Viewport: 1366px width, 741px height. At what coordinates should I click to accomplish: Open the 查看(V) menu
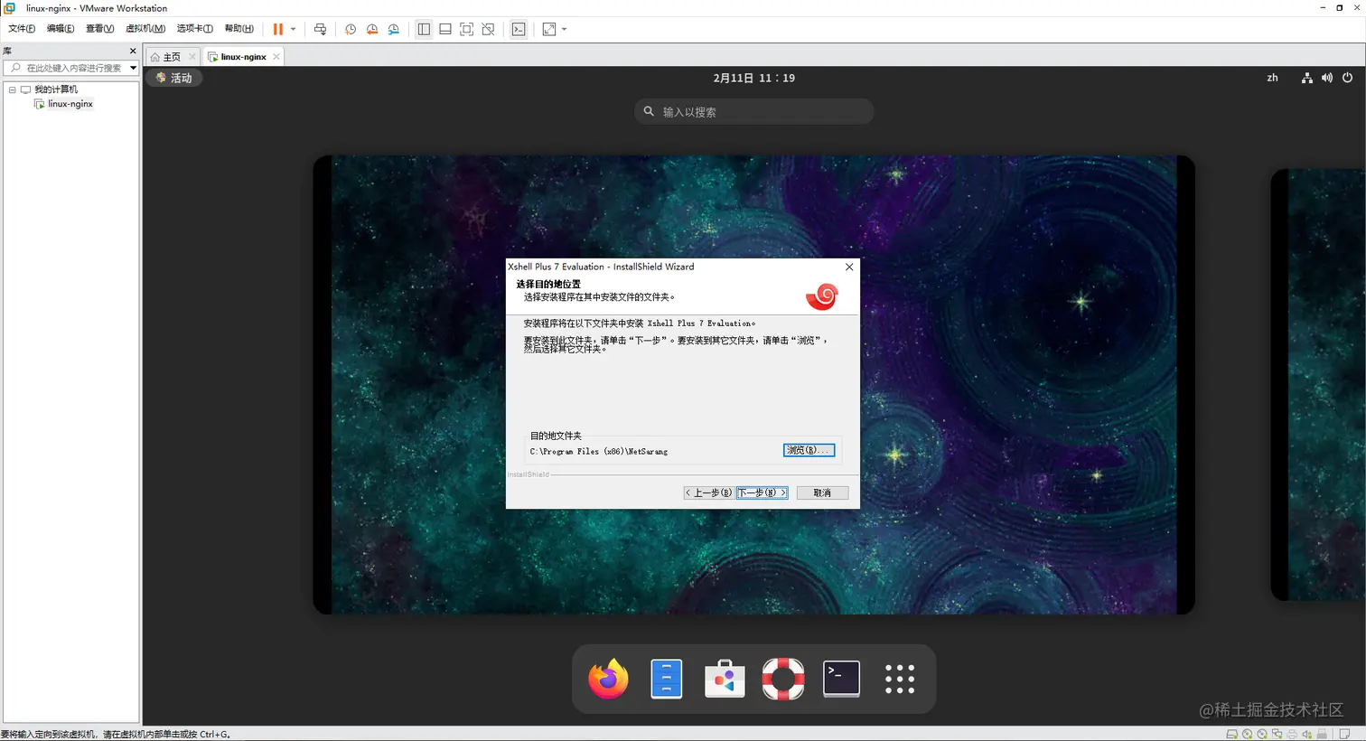[x=99, y=29]
